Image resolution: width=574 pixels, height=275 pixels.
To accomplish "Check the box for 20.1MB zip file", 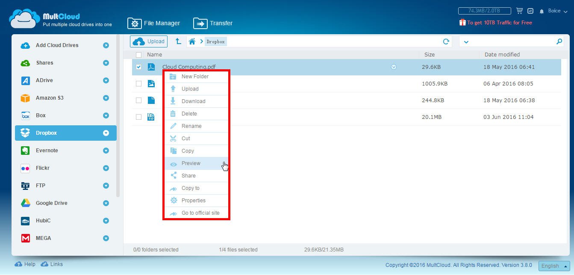I will pyautogui.click(x=138, y=117).
